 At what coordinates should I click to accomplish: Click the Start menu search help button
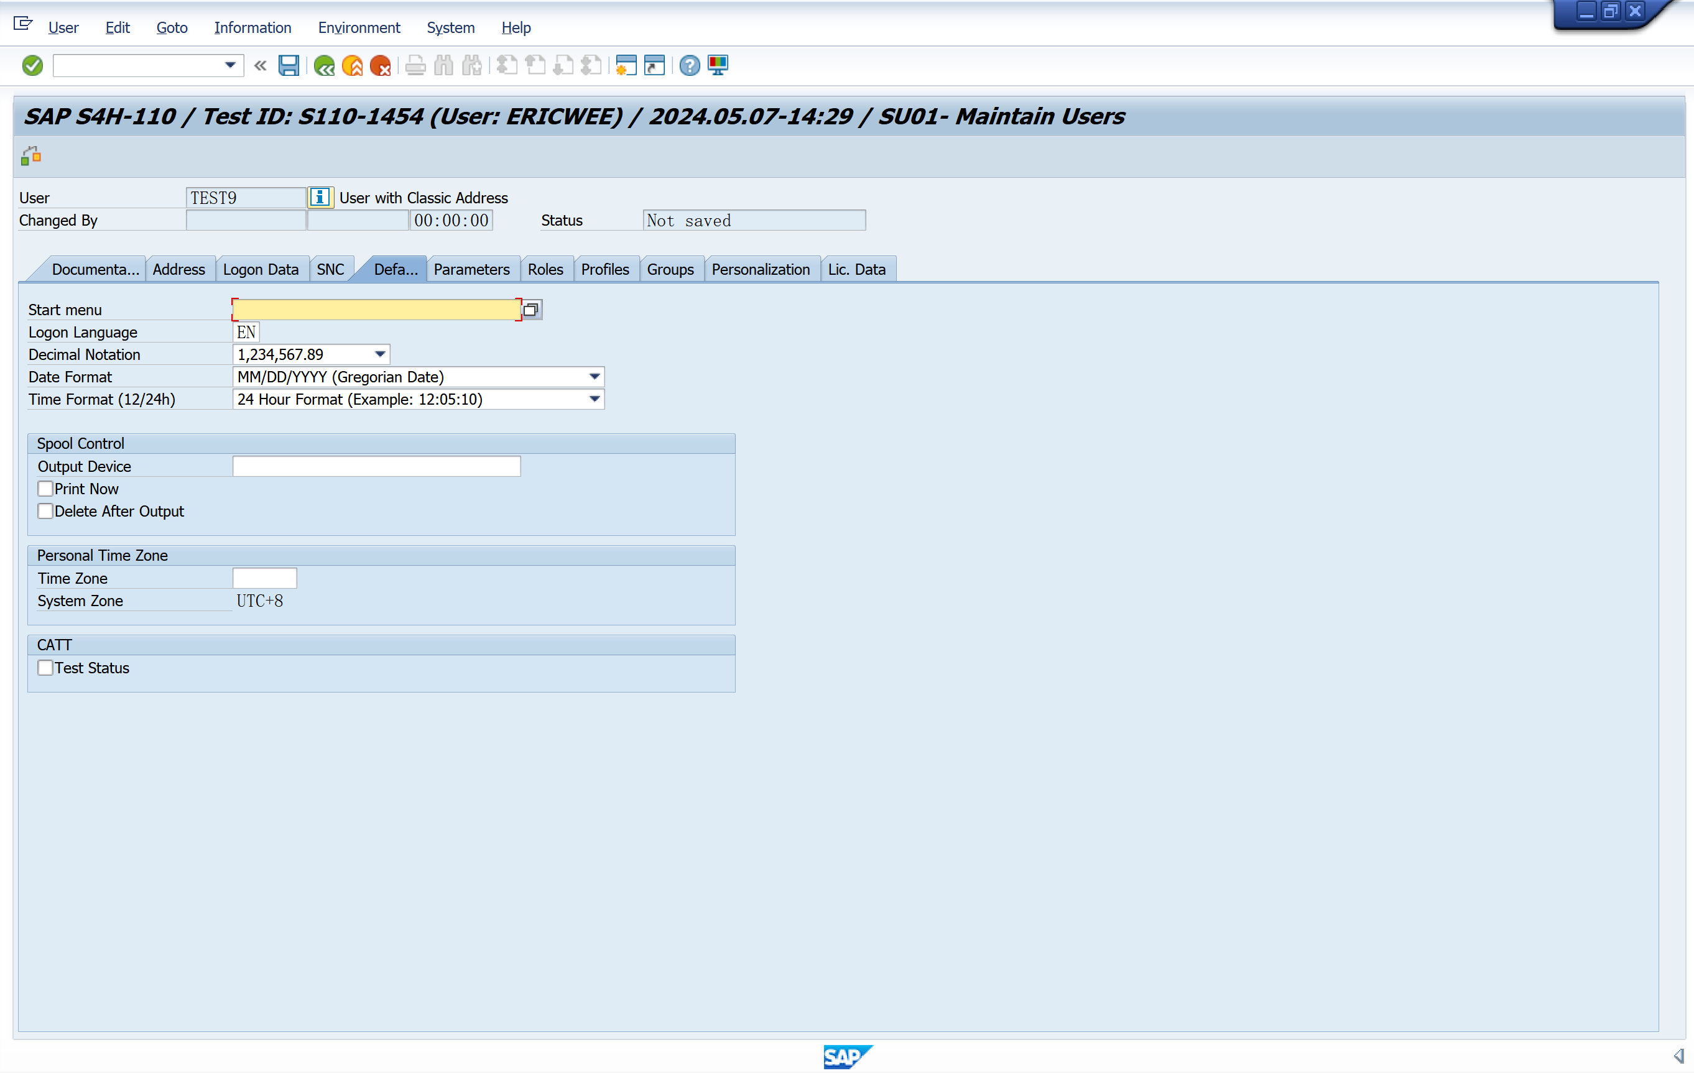pyautogui.click(x=531, y=310)
